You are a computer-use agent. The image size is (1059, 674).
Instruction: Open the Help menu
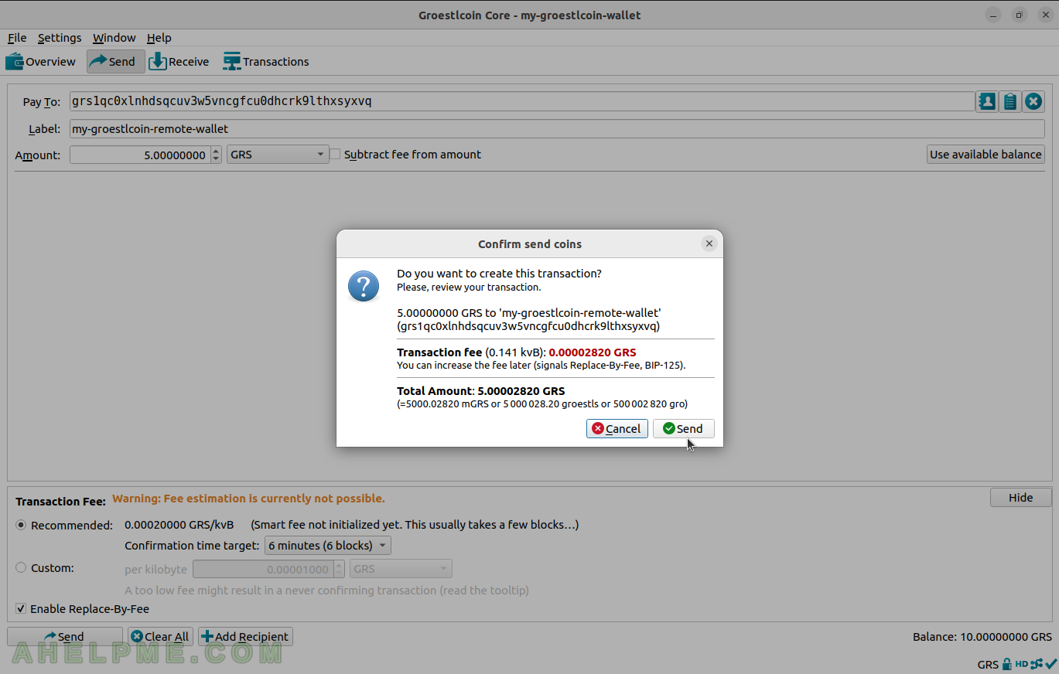(x=159, y=38)
